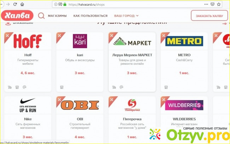Open the kari shop card

(80, 62)
